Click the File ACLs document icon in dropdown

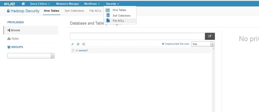[108, 20]
